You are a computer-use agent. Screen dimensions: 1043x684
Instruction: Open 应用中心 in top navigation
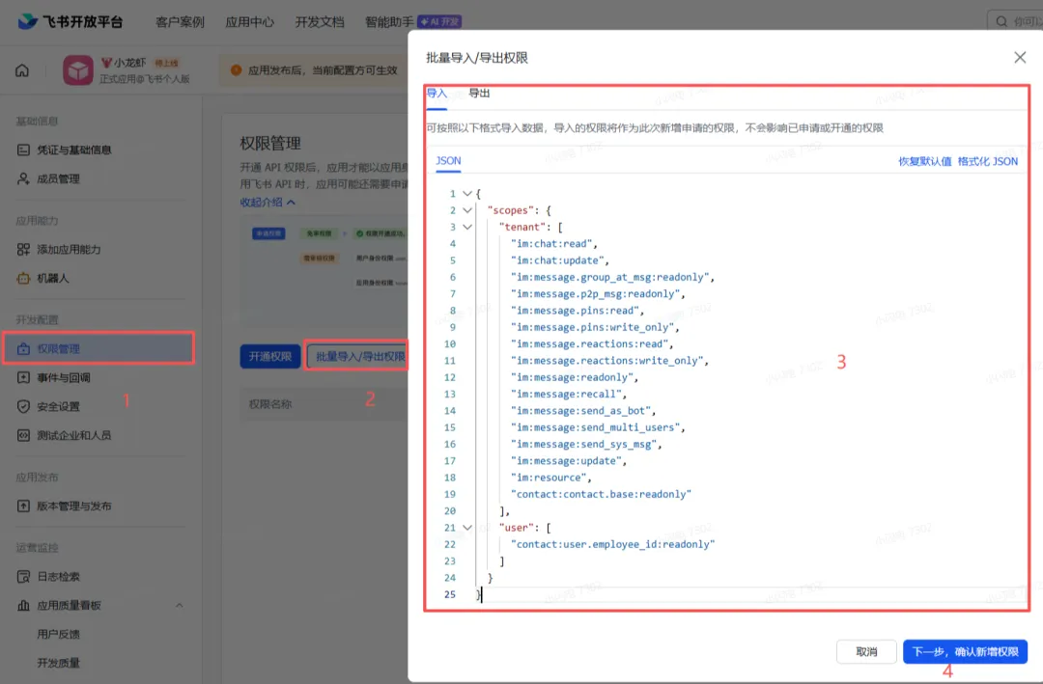pyautogui.click(x=249, y=22)
